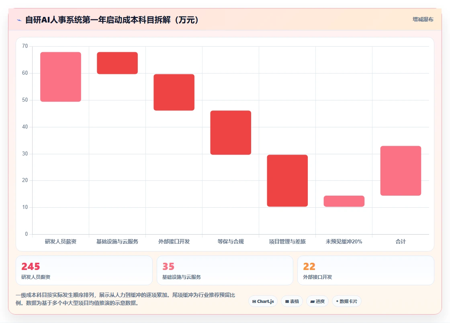The height and width of the screenshot is (323, 450).
Task: Click the 进度 tag chip
Action: coord(317,301)
